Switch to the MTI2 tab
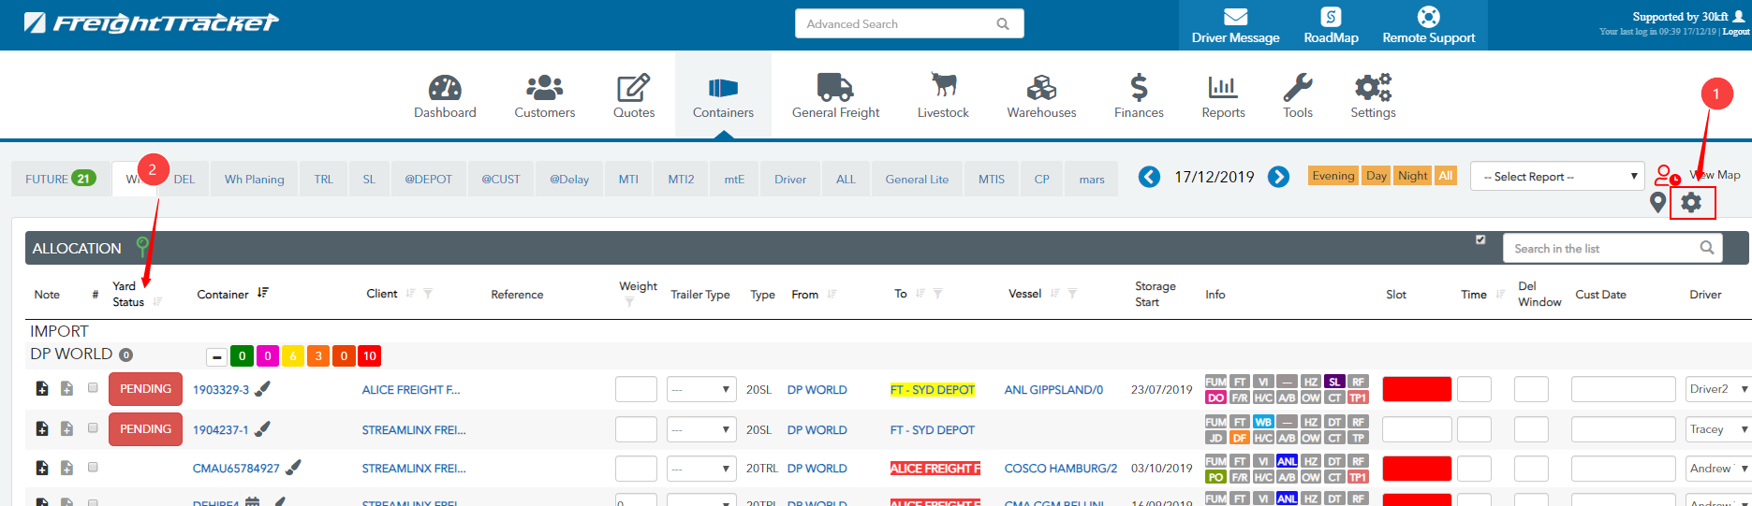The image size is (1752, 506). click(681, 179)
